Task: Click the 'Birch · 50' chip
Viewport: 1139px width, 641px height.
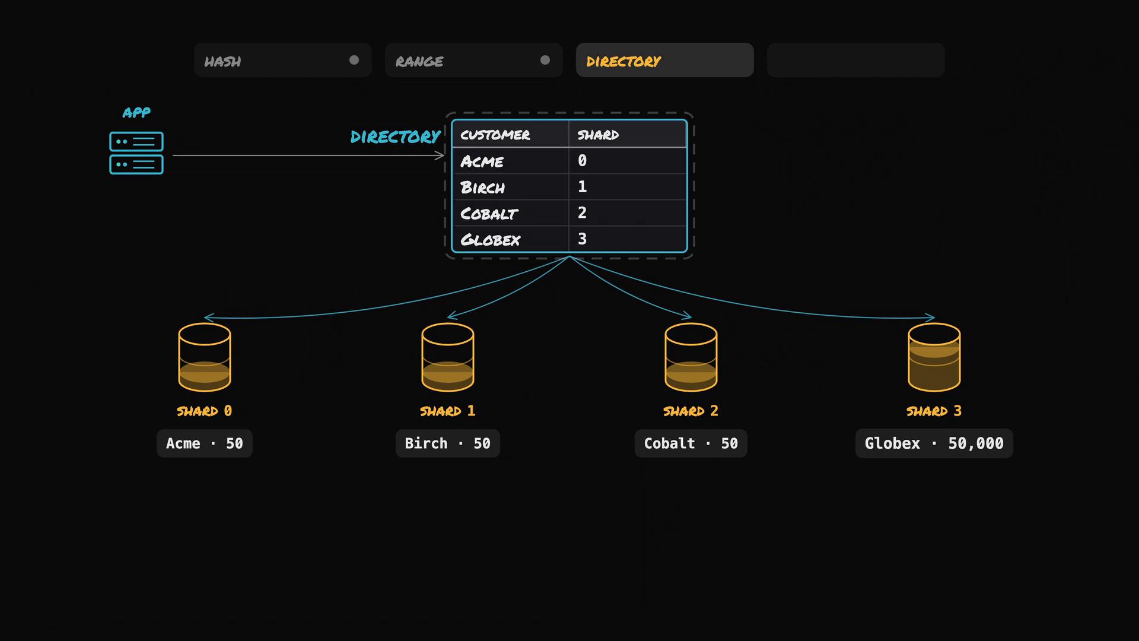Action: 448,443
